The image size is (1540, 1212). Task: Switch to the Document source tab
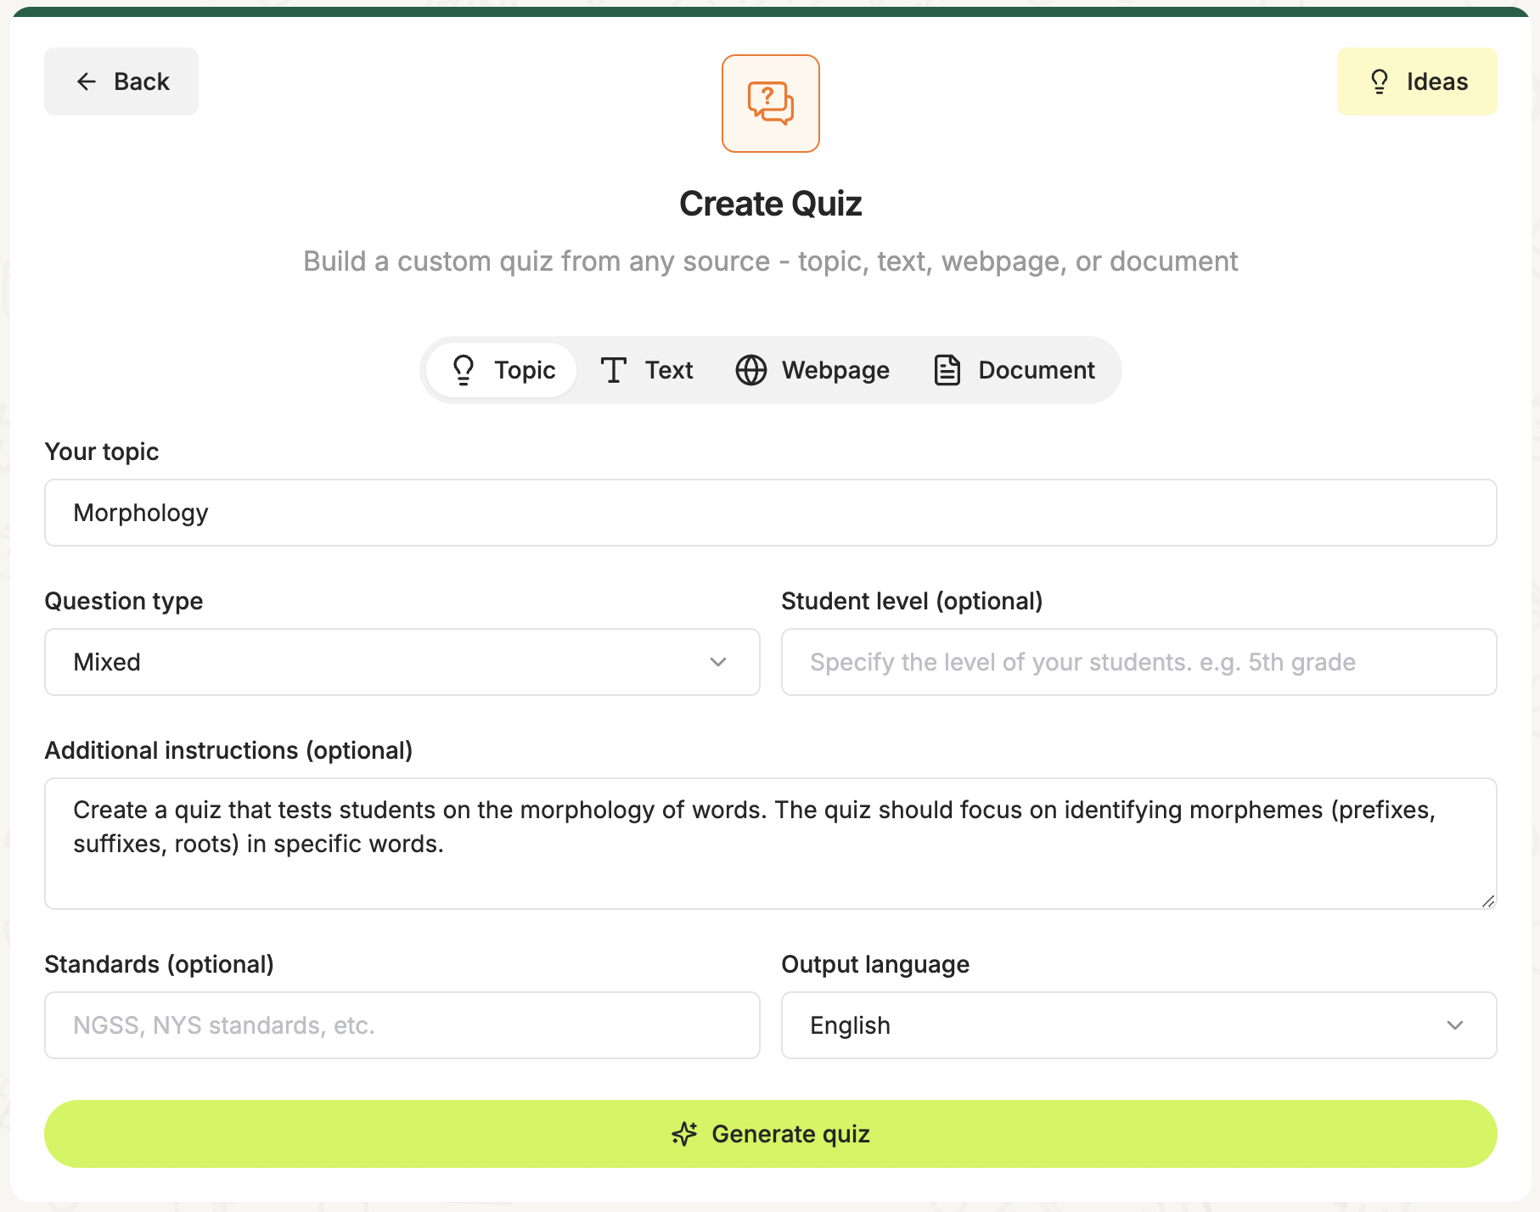pos(1014,370)
